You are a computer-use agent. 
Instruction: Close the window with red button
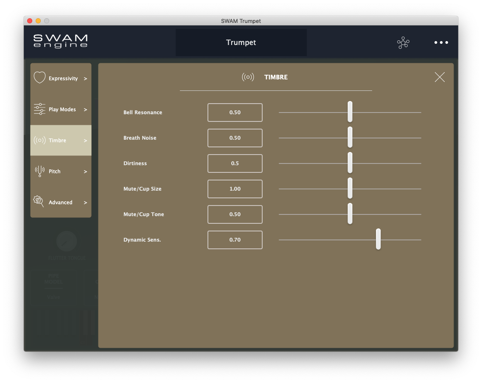[x=30, y=21]
